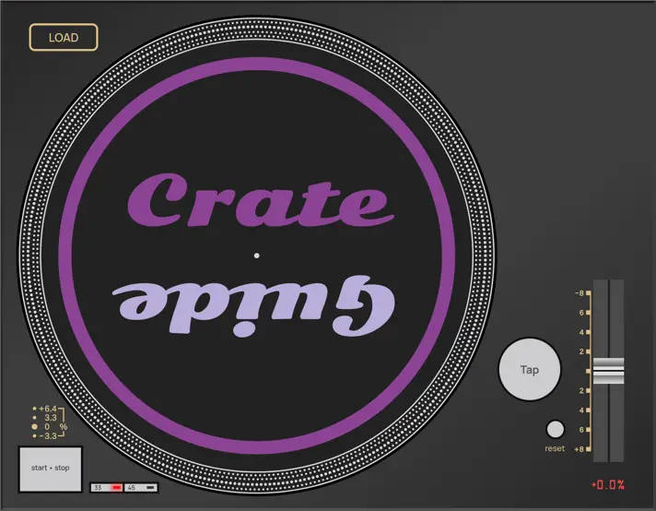Click the upside-down Guide text on record

(x=254, y=306)
